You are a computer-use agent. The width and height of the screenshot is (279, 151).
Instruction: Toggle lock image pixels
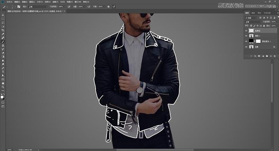[x=254, y=26]
